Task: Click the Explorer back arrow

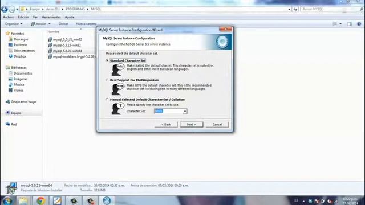Action: tap(5, 9)
